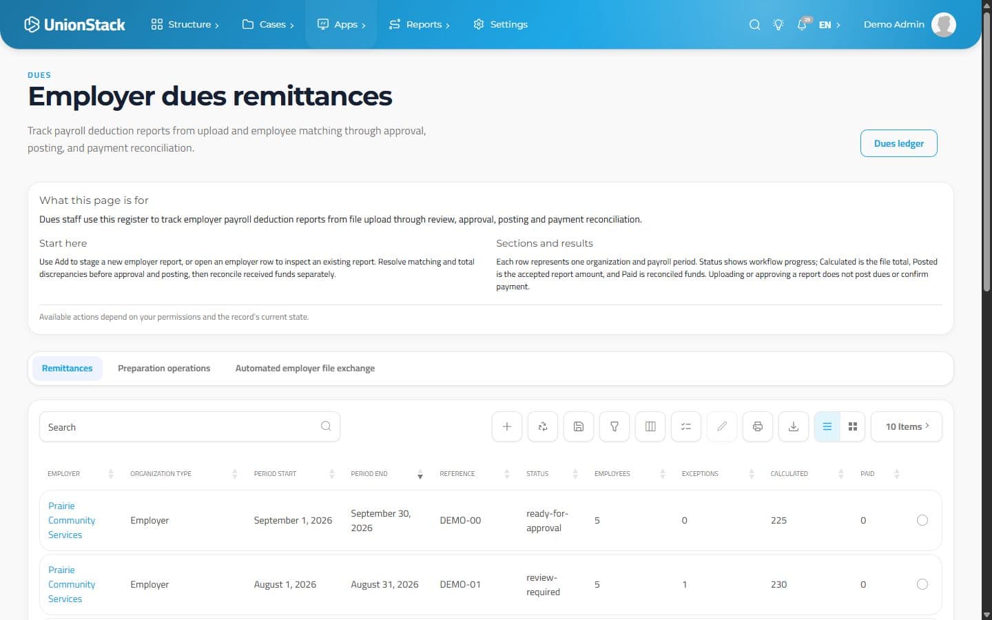Click the save floppy-disk toolbar icon
Image resolution: width=992 pixels, height=620 pixels.
579,427
